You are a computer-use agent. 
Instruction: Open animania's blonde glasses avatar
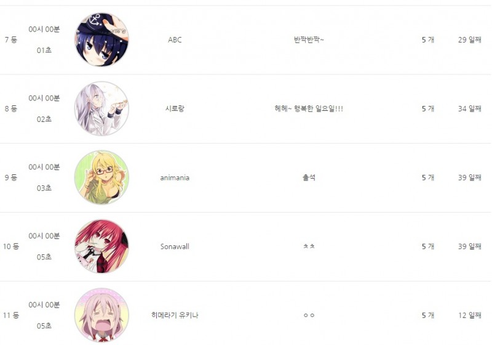[101, 177]
